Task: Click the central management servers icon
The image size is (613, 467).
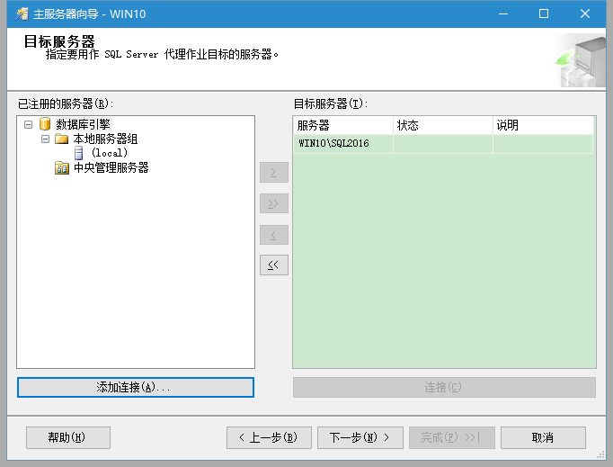Action: click(x=61, y=167)
